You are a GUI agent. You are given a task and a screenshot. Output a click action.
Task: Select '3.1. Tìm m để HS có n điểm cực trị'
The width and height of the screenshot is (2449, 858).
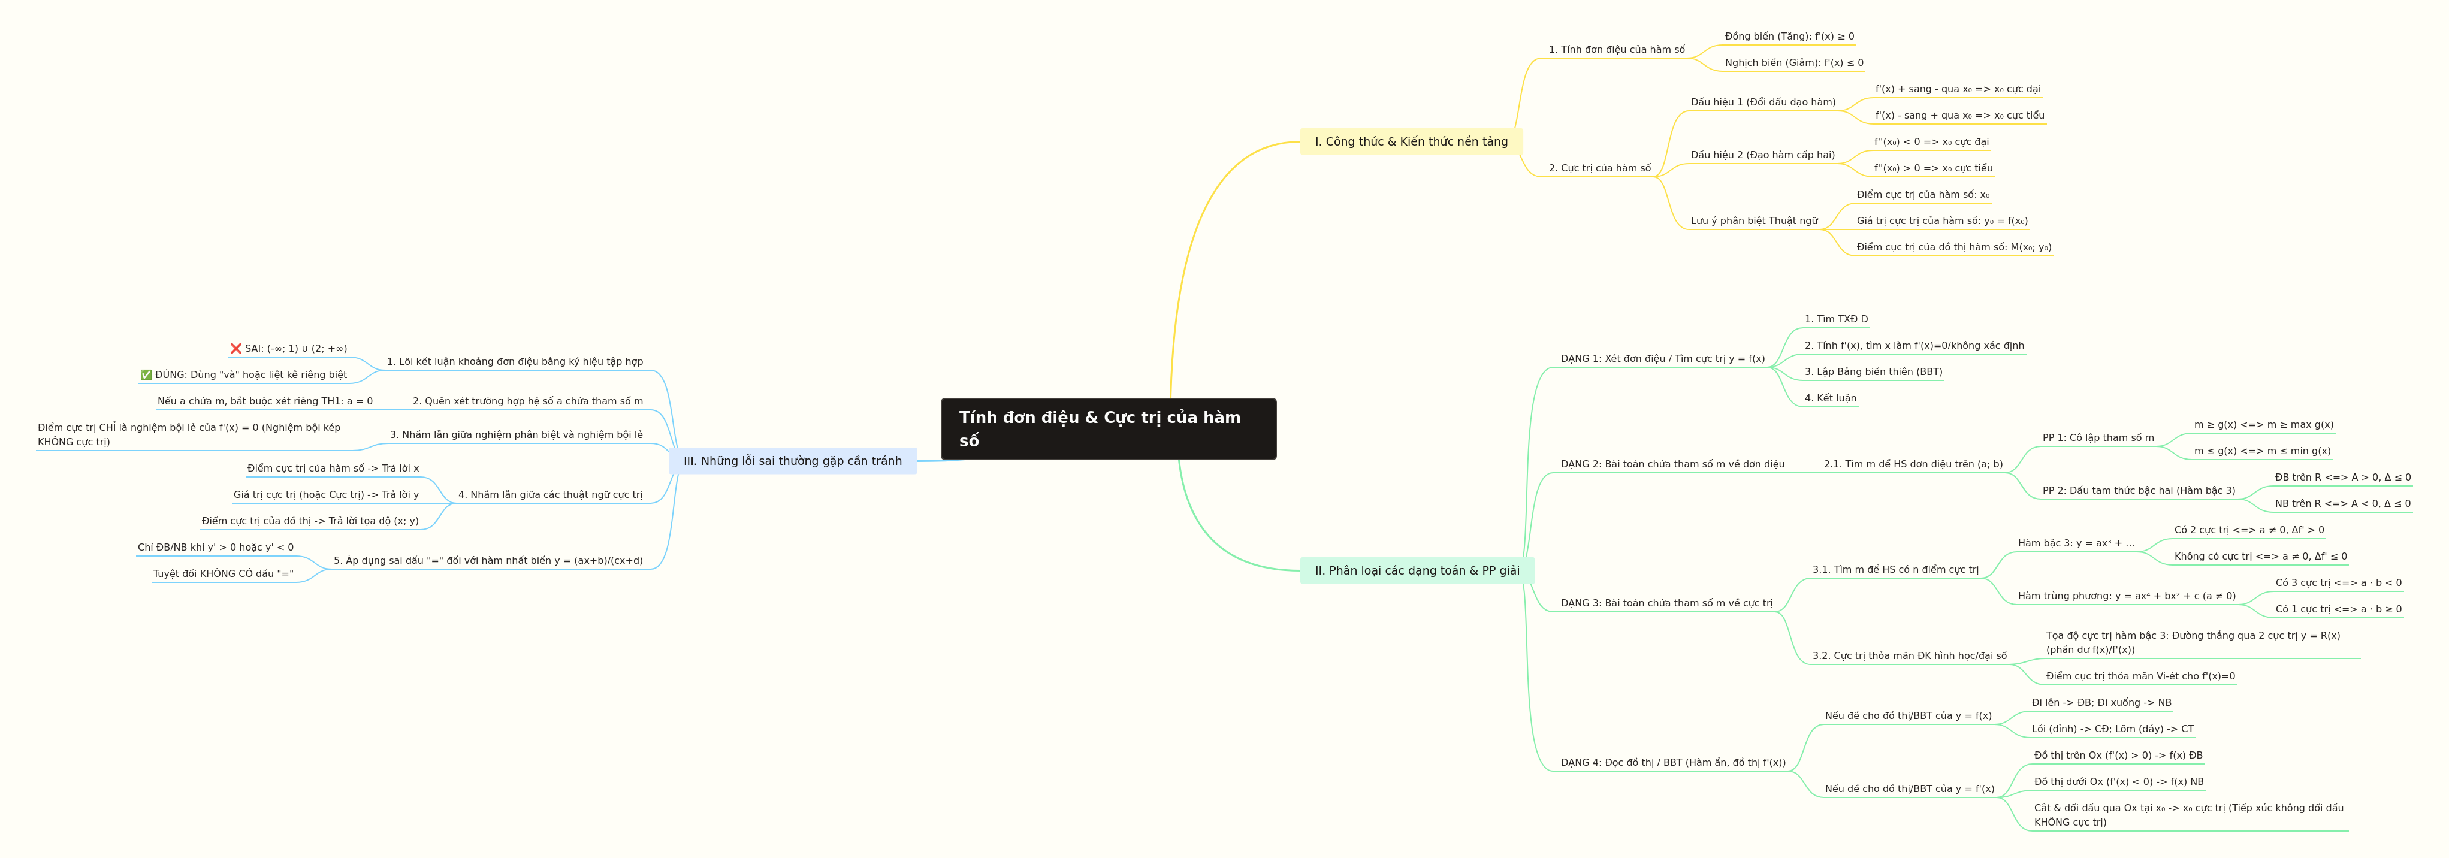(1895, 569)
